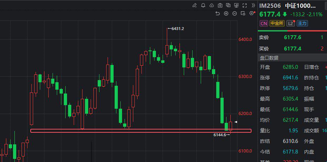
Task: Open the 盘口数据 panel header
Action: pyautogui.click(x=269, y=58)
